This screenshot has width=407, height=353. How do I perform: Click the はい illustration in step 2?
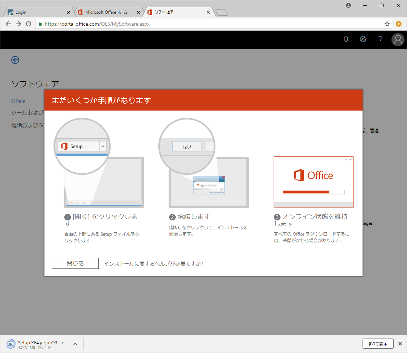(203, 163)
